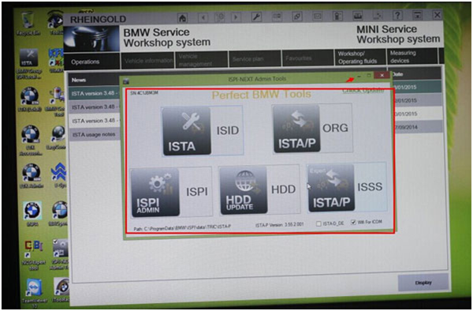Toggle the ISTA-D_DE checkbox
Viewport: 473px width, 311px height.
point(318,223)
